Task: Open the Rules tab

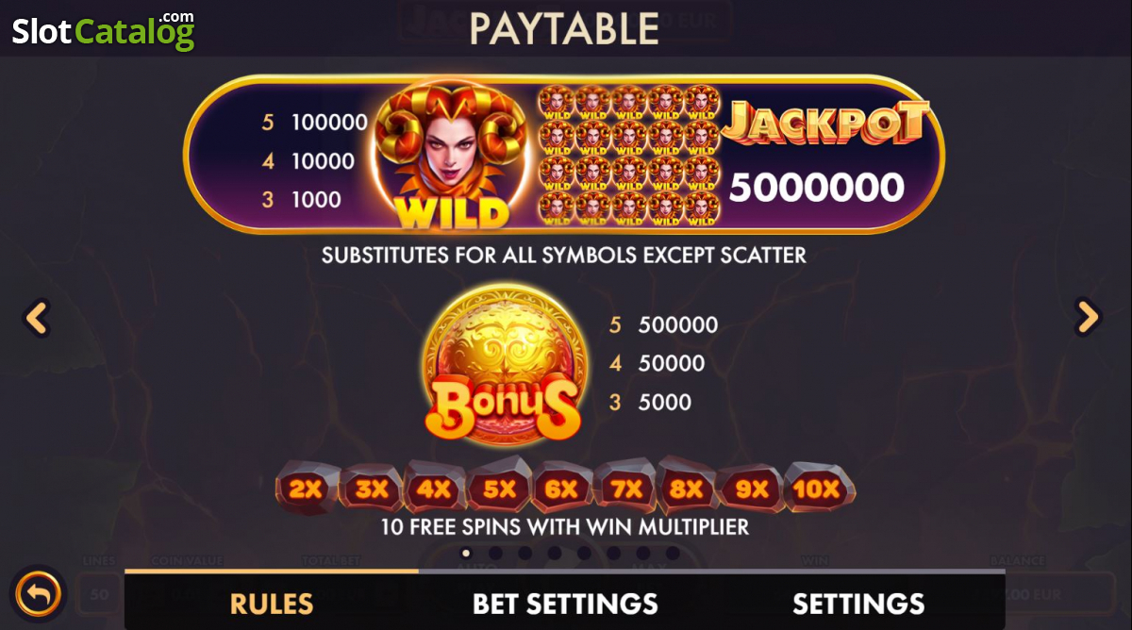Action: pyautogui.click(x=272, y=603)
